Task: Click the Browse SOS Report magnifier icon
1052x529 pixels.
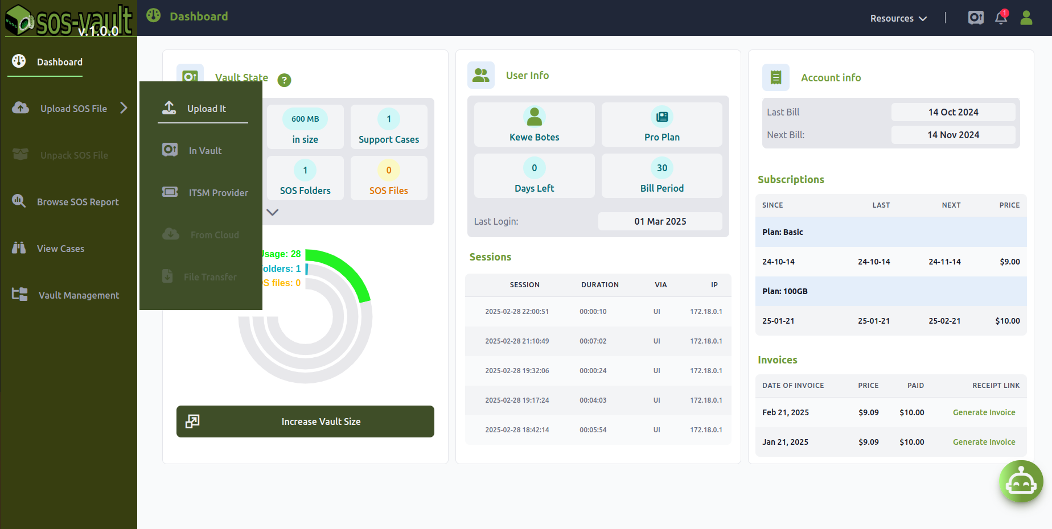Action: 19,201
